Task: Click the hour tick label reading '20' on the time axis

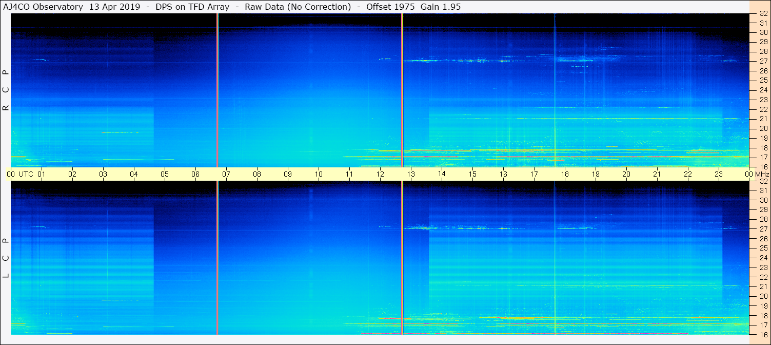Action: click(x=626, y=174)
